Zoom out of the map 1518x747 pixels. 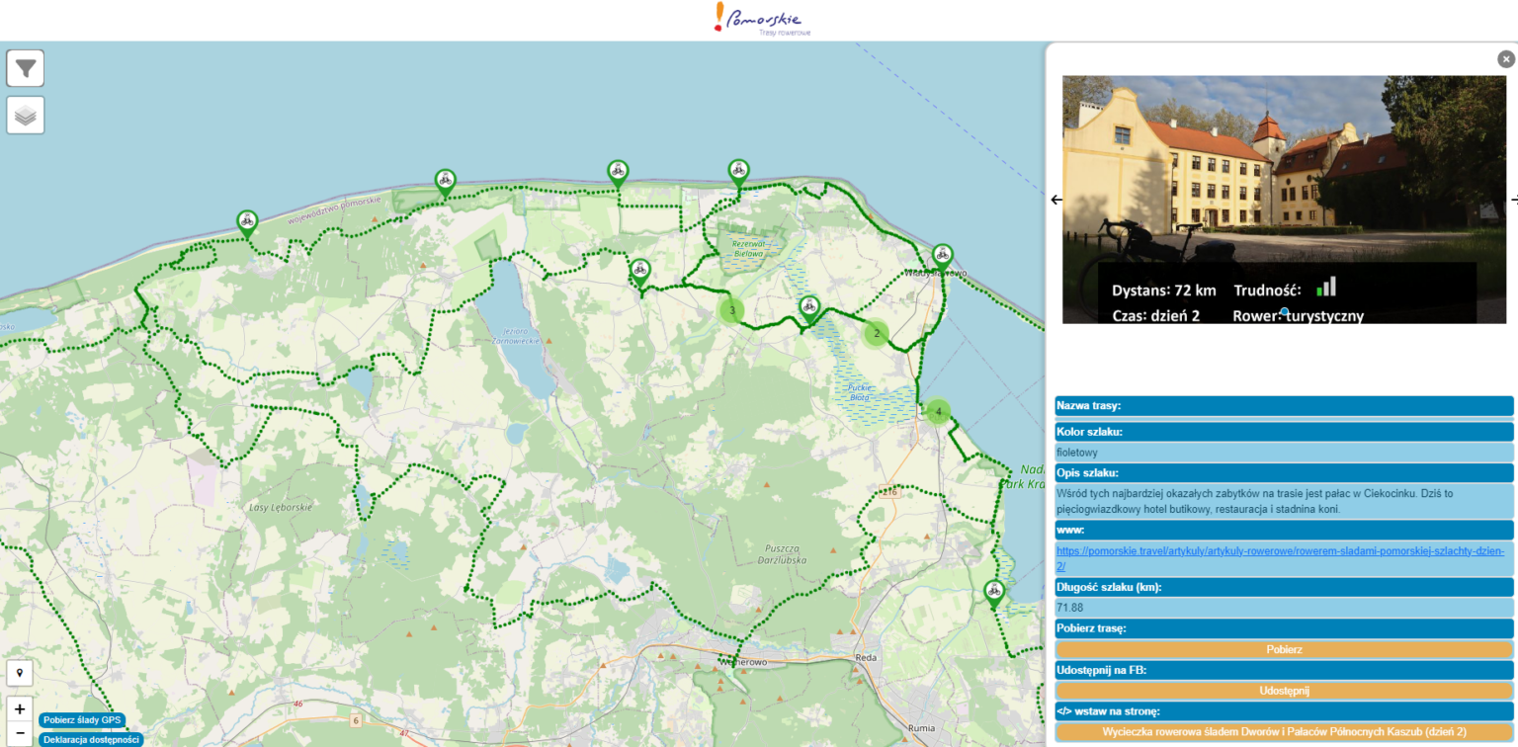[x=20, y=733]
